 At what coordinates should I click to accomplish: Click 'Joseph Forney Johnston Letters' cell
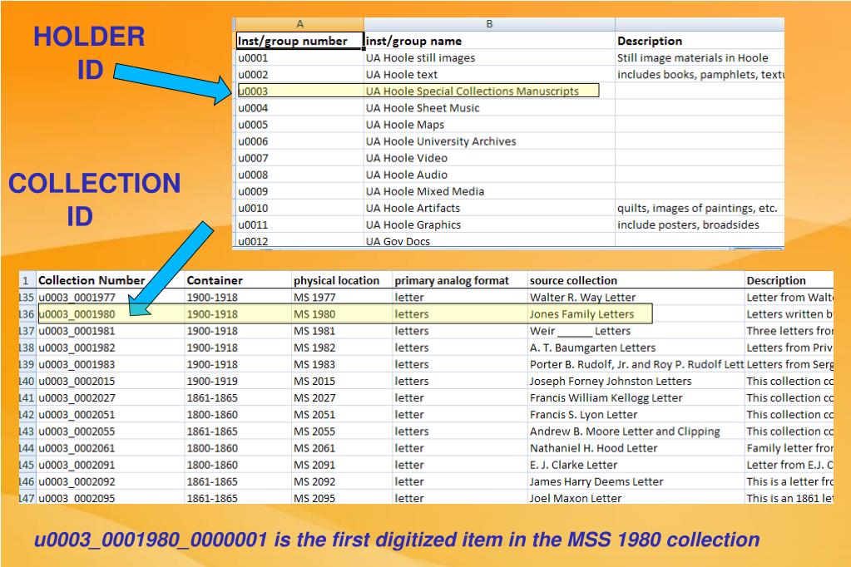click(636, 381)
